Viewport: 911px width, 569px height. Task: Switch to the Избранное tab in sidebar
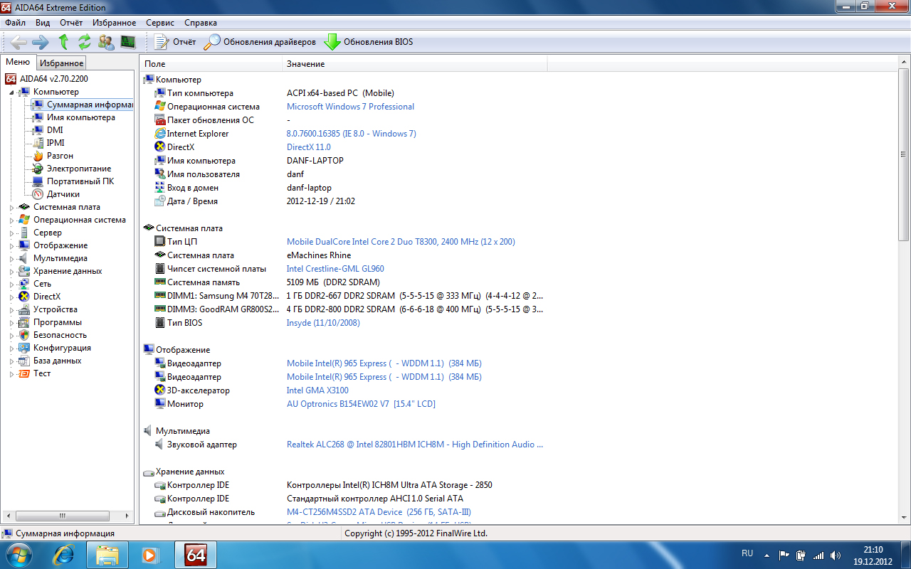(61, 63)
